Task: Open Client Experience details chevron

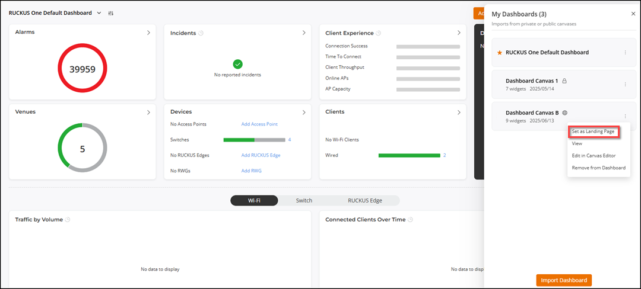Action: pyautogui.click(x=459, y=33)
